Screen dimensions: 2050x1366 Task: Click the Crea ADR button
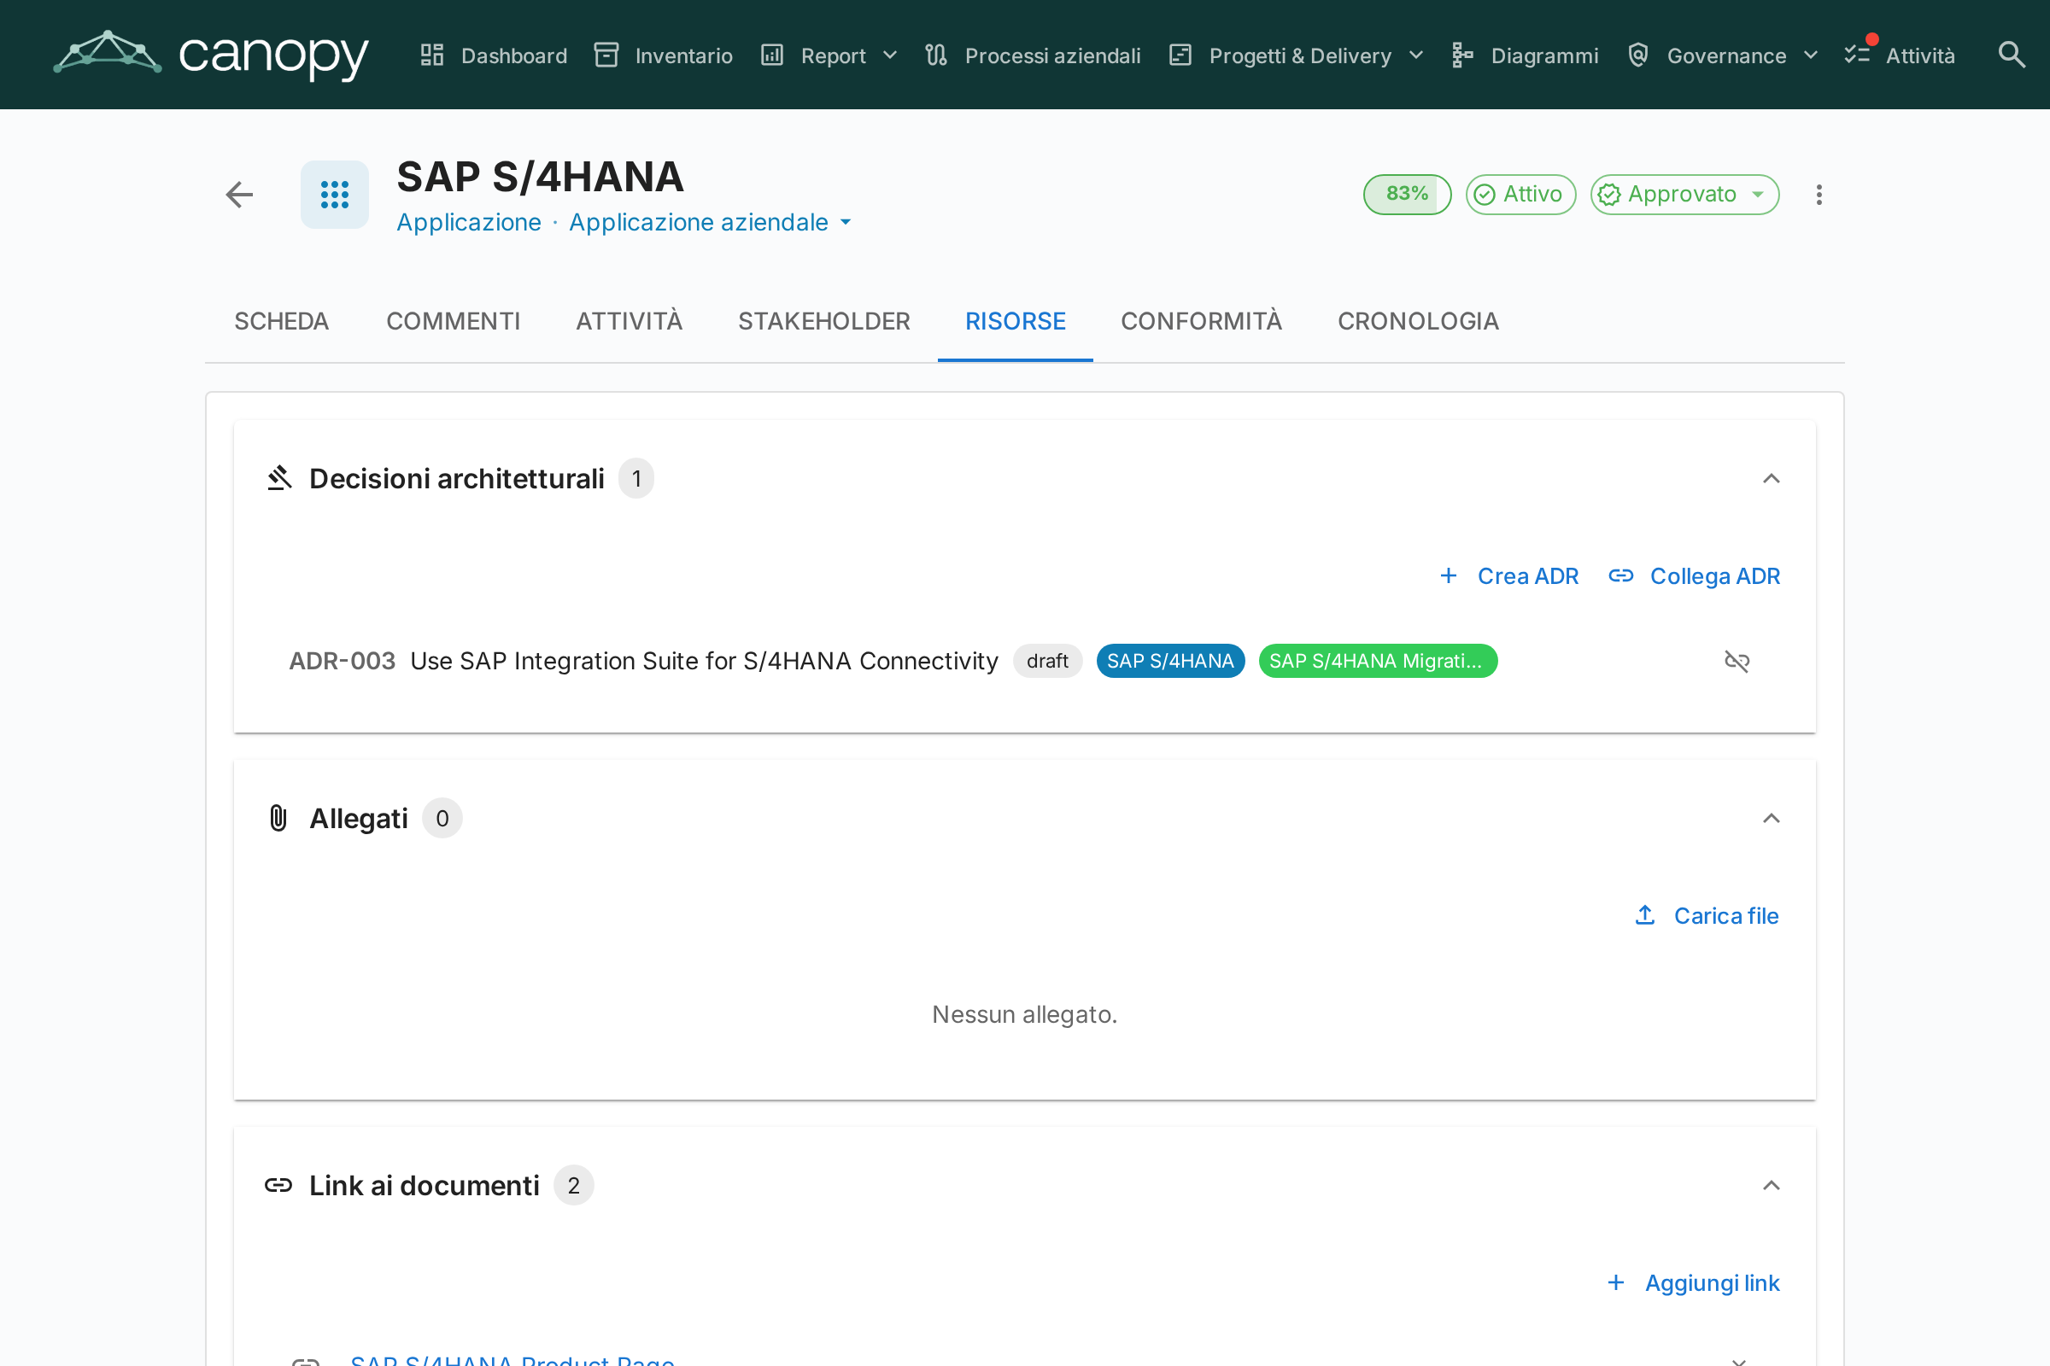point(1508,575)
